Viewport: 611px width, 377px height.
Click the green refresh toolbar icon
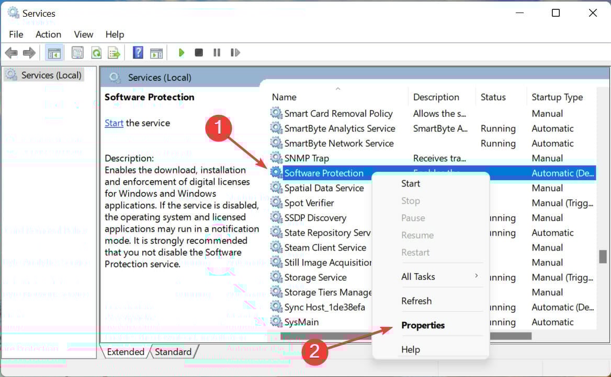pos(96,53)
